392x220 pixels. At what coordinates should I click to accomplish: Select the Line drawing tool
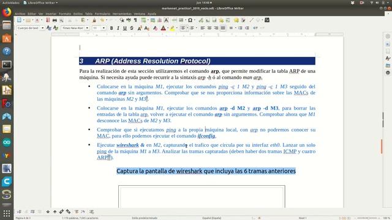(252, 20)
